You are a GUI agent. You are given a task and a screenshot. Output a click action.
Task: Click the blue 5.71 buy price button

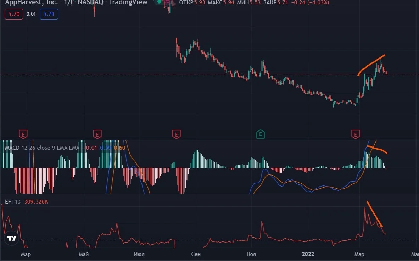[49, 14]
